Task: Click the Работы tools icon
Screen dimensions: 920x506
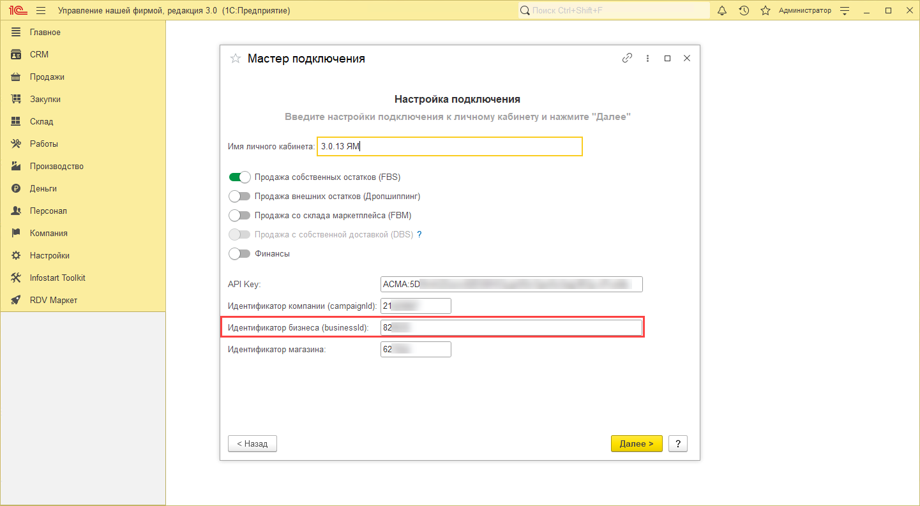Action: 17,144
